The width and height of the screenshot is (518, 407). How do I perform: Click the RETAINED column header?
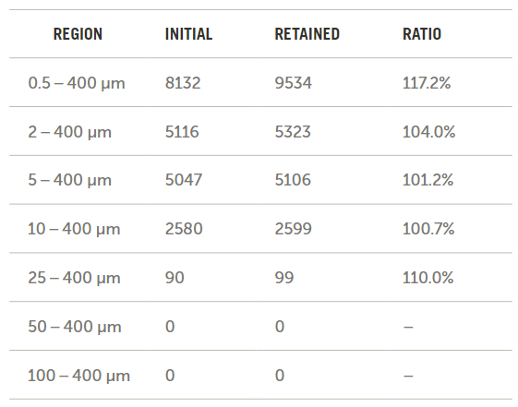click(307, 34)
